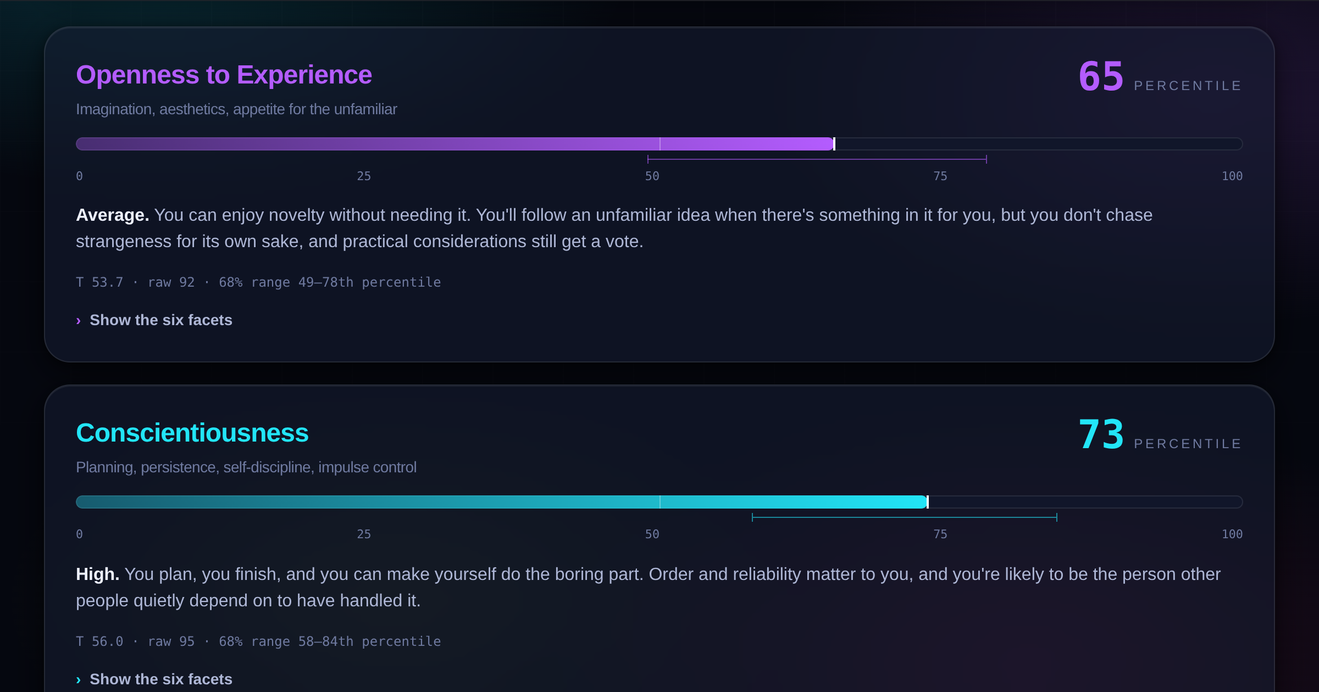Click the '75' tick label under Openness bar
The image size is (1319, 692).
tap(940, 176)
